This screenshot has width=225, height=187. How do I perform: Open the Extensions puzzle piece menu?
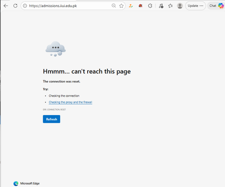[150, 6]
